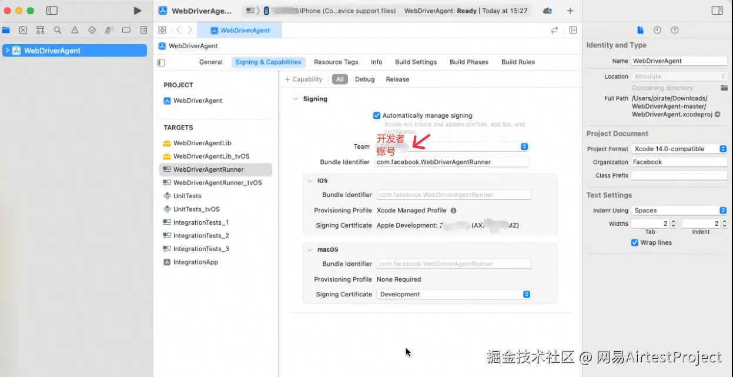Uncheck Automatically manage signing
Image resolution: width=733 pixels, height=377 pixels.
coord(377,115)
